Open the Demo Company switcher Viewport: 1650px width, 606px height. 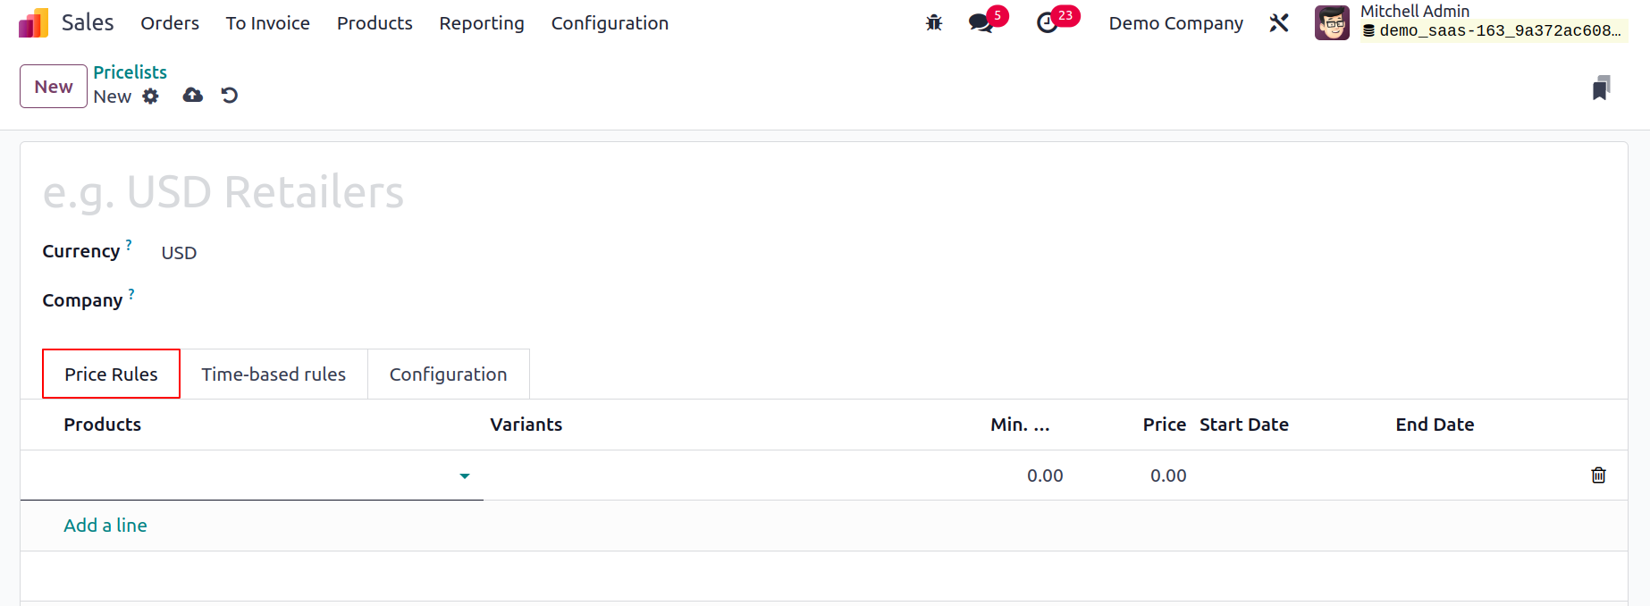[x=1175, y=23]
